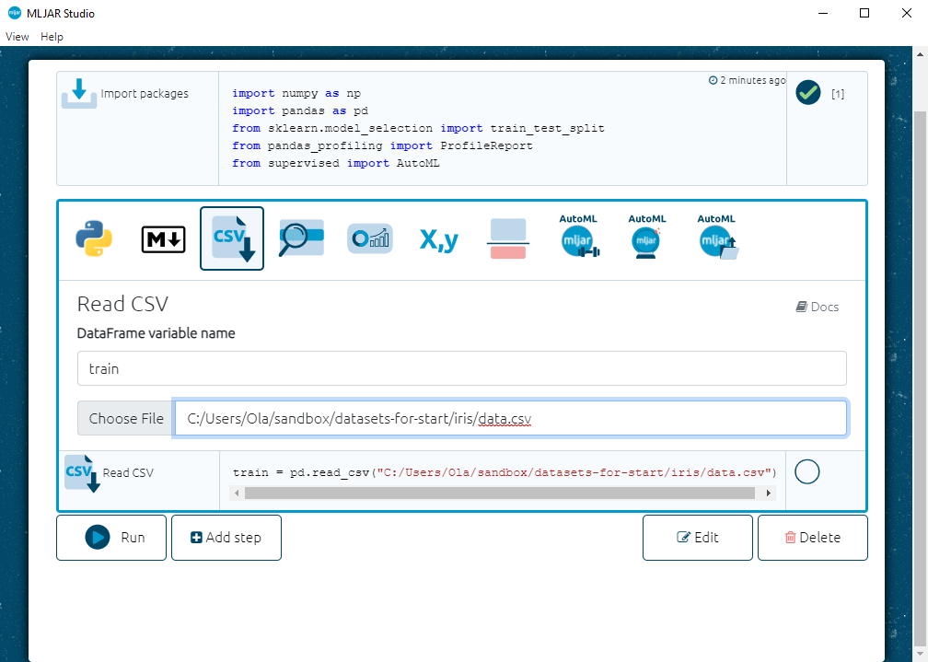Select the AutoML predict crystal ball icon
The height and width of the screenshot is (662, 928).
pyautogui.click(x=647, y=236)
